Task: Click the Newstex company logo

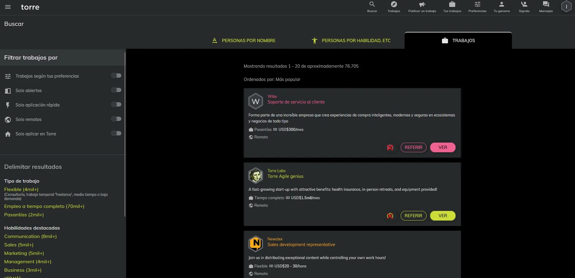Action: pyautogui.click(x=256, y=244)
